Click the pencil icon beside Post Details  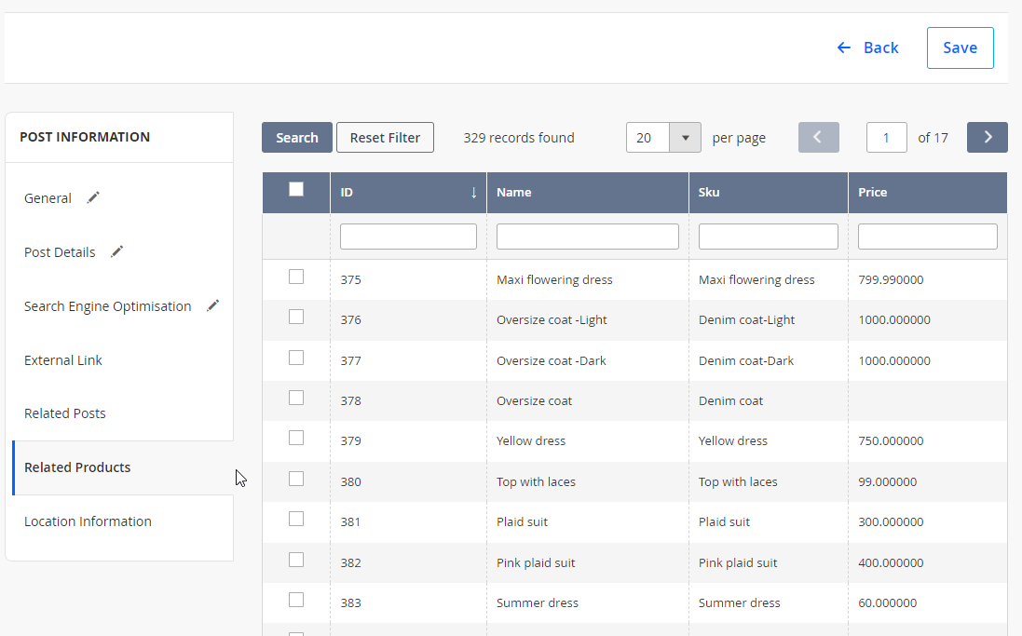[116, 251]
